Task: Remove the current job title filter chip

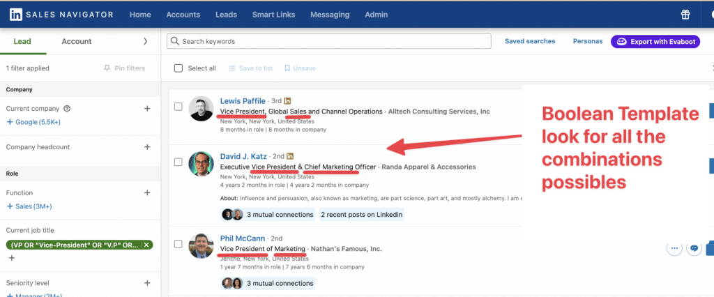Action: [146, 245]
